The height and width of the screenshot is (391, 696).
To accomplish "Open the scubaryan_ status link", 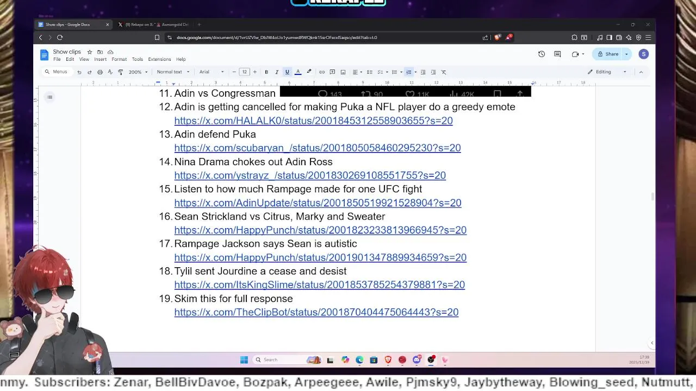I will 318,148.
